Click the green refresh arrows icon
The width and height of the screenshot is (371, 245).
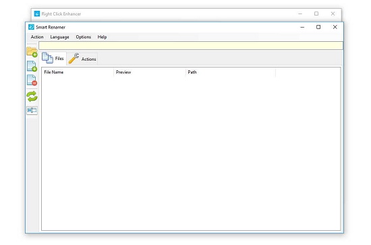32,97
